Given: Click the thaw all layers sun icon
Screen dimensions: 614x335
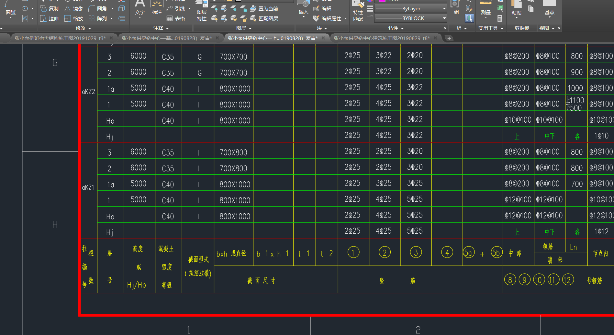Looking at the screenshot, I should click(x=234, y=19).
